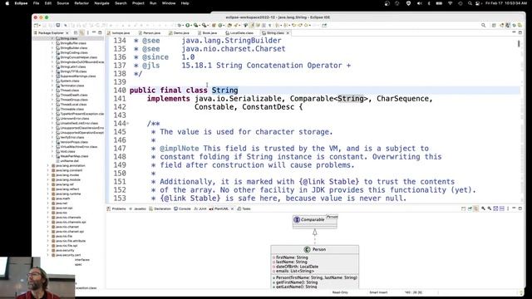Screen dimensions: 532x299
Task: Open Package Explorer view menu
Action: 88,33
